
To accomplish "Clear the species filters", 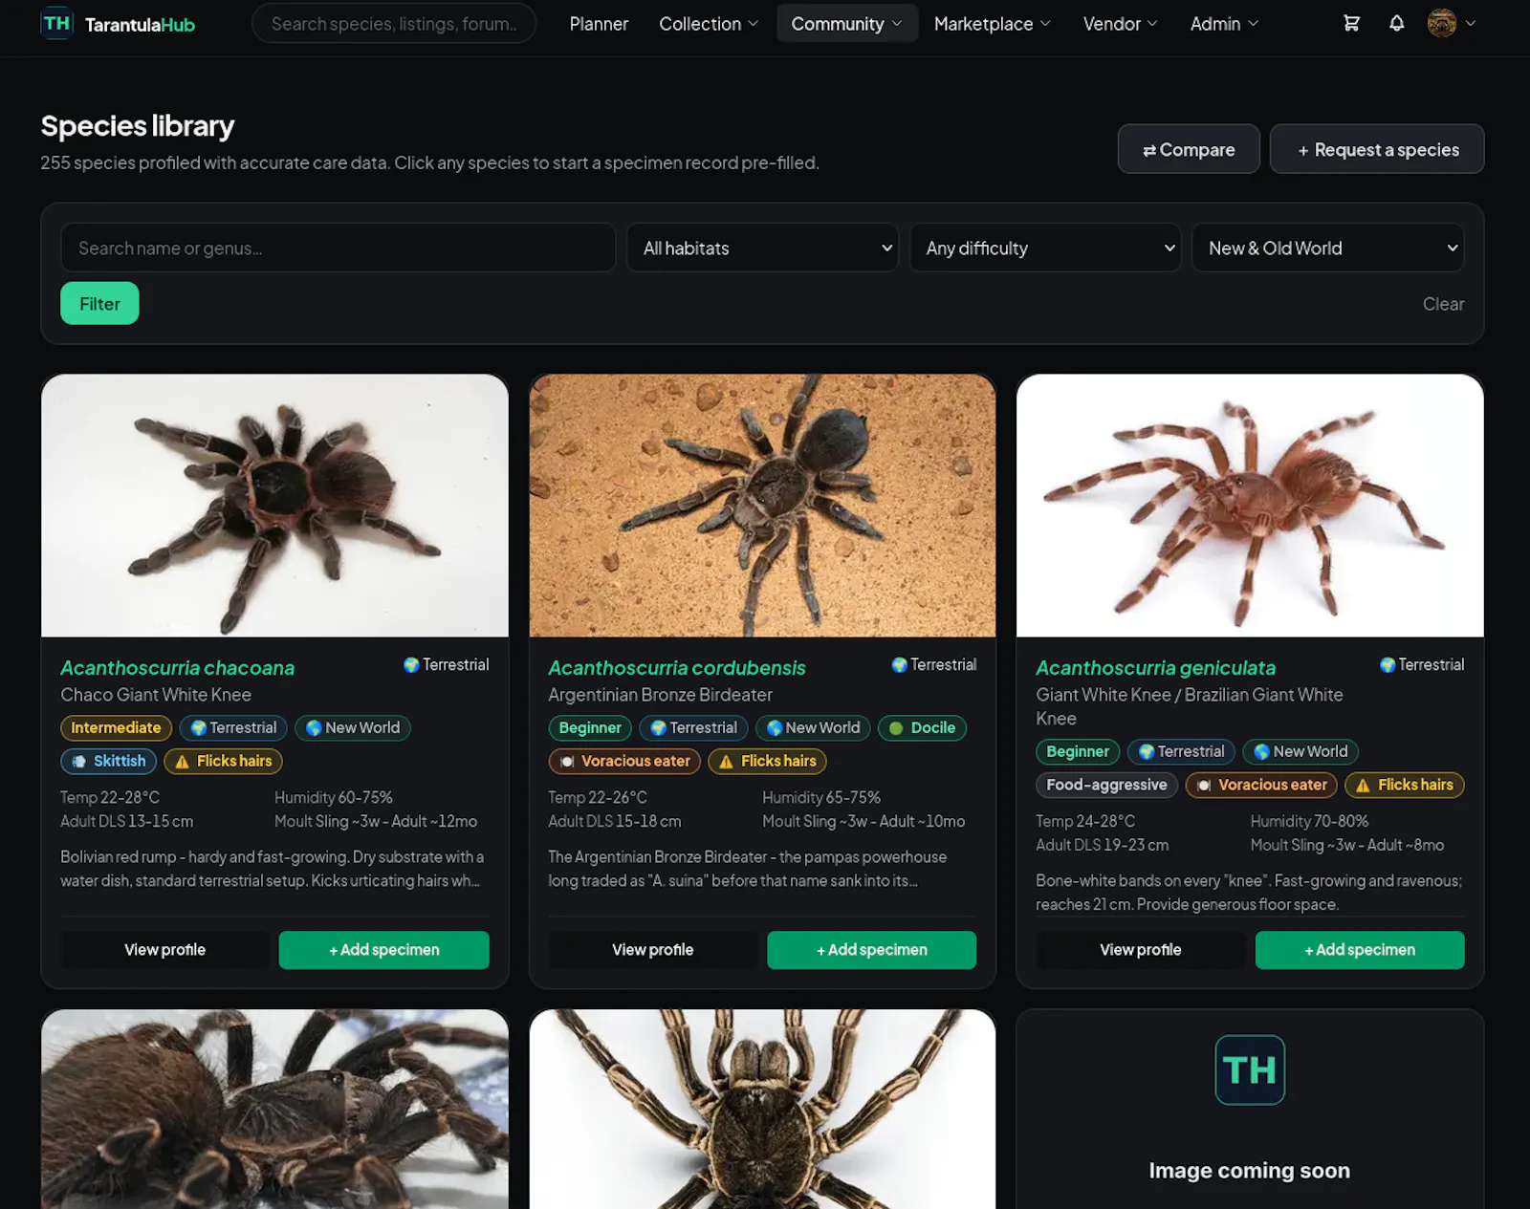I will 1443,303.
